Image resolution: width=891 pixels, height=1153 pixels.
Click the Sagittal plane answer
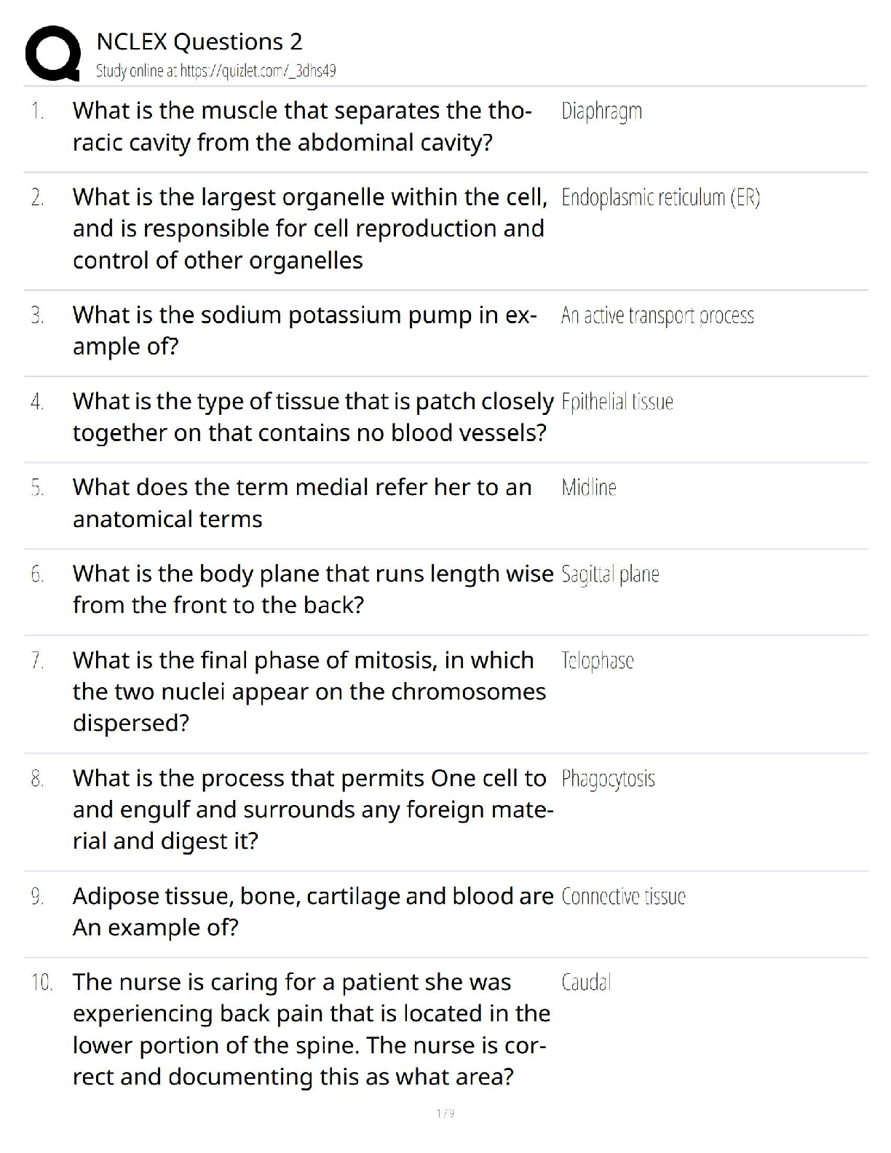(610, 574)
